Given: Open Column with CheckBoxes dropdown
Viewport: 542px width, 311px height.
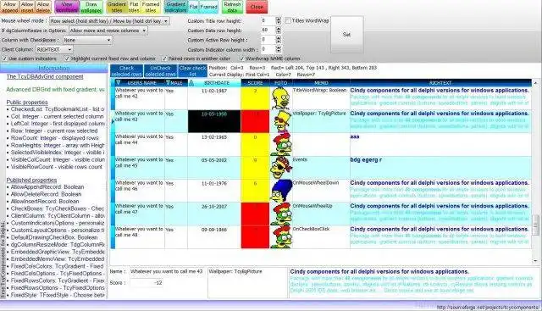Looking at the screenshot, I should click(x=87, y=40).
